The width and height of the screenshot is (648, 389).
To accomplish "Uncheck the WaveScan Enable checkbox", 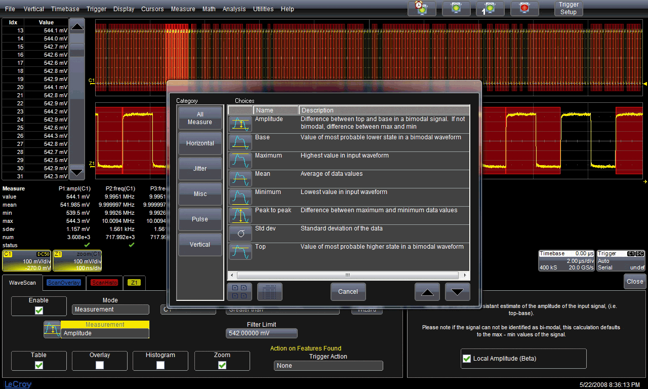I will 39,310.
